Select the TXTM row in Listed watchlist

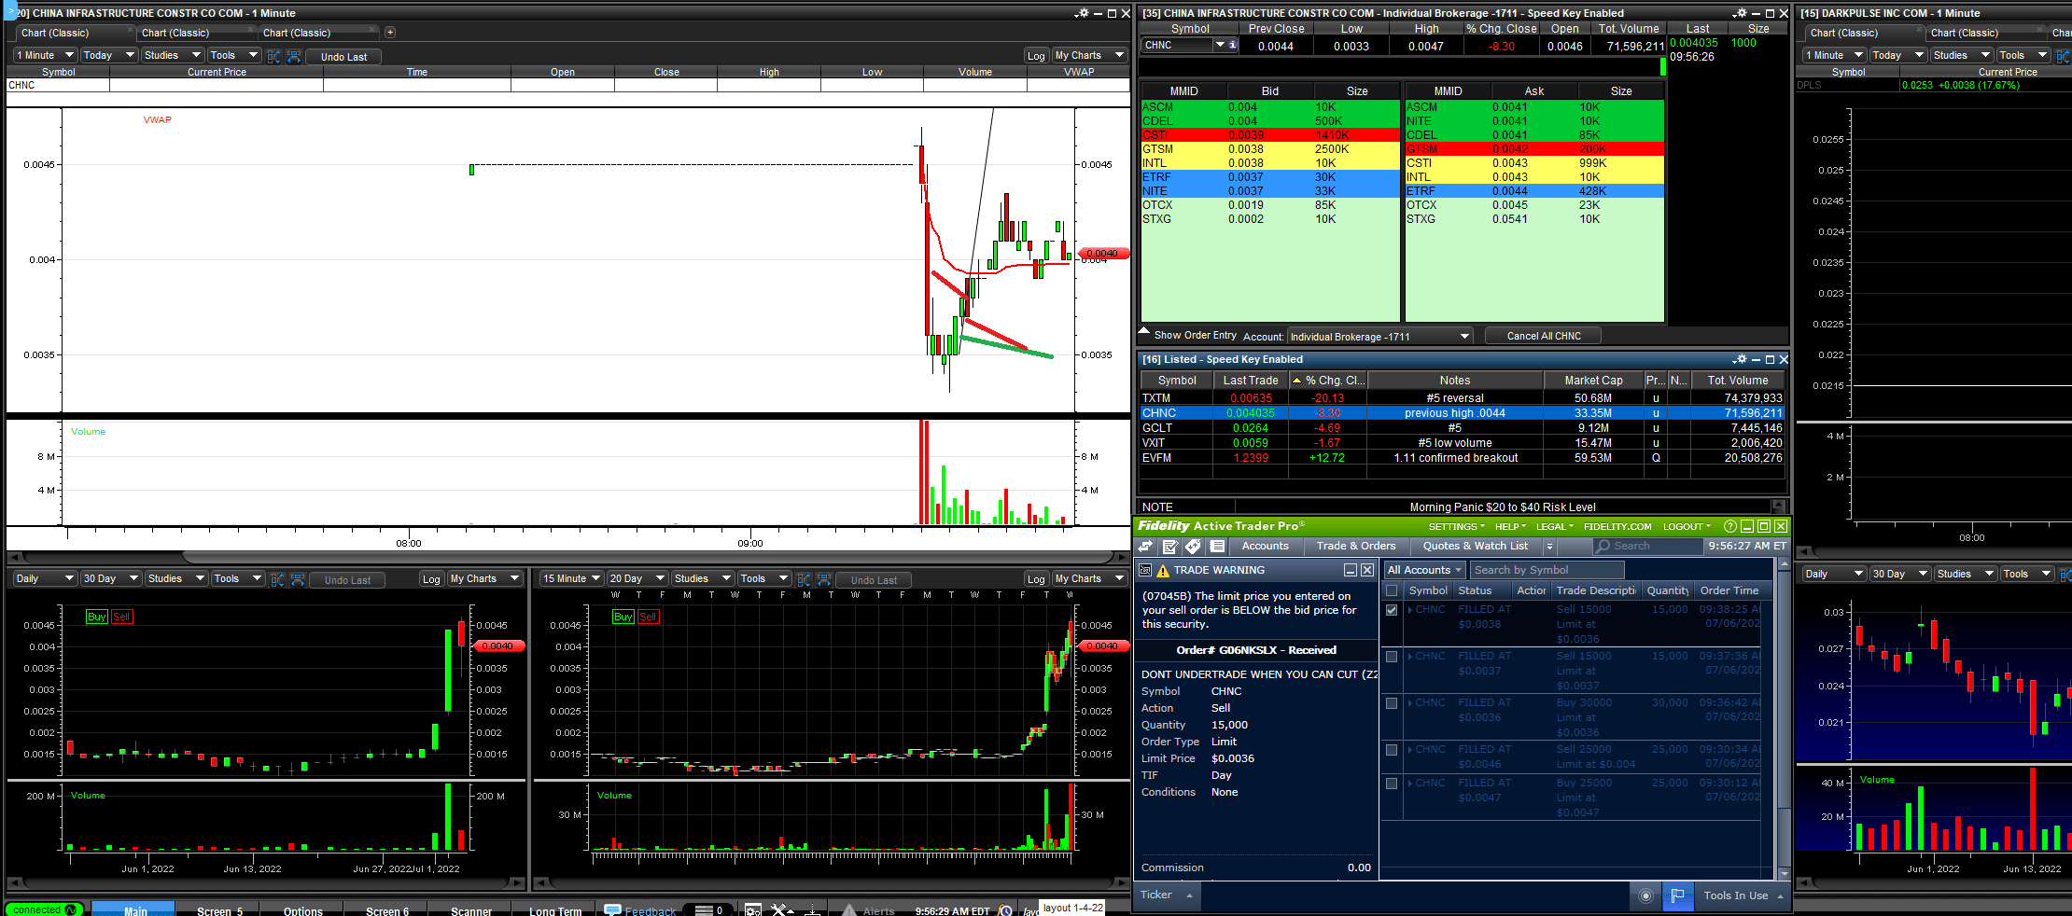coord(1462,398)
